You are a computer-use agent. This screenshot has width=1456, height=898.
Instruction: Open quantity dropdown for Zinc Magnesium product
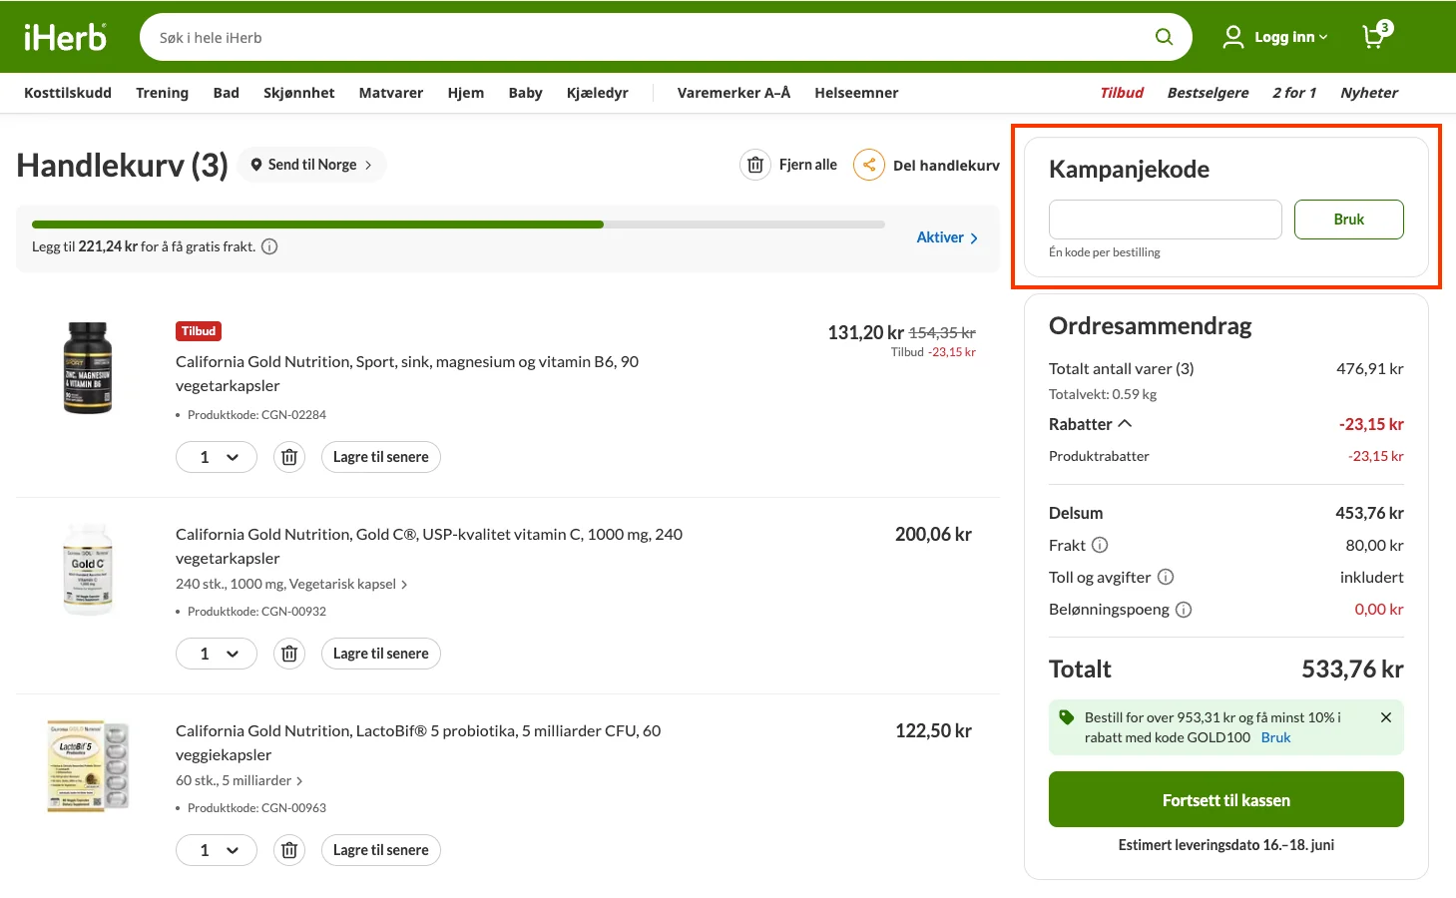(217, 457)
